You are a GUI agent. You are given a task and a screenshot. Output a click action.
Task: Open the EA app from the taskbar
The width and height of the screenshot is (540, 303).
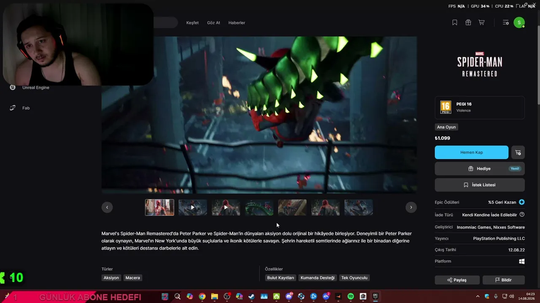click(x=326, y=297)
